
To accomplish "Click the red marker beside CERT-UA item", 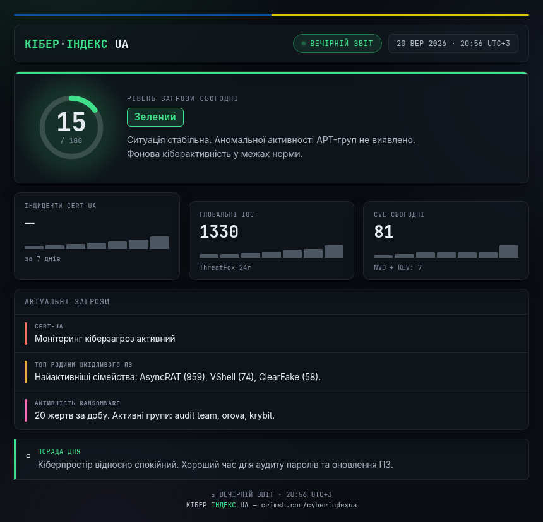I will coord(26,333).
